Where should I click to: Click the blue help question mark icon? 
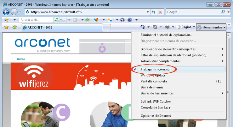(130, 20)
